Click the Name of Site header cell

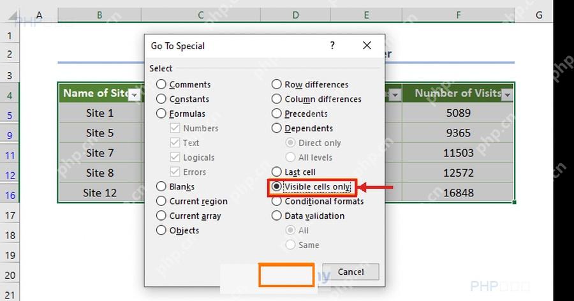point(99,93)
